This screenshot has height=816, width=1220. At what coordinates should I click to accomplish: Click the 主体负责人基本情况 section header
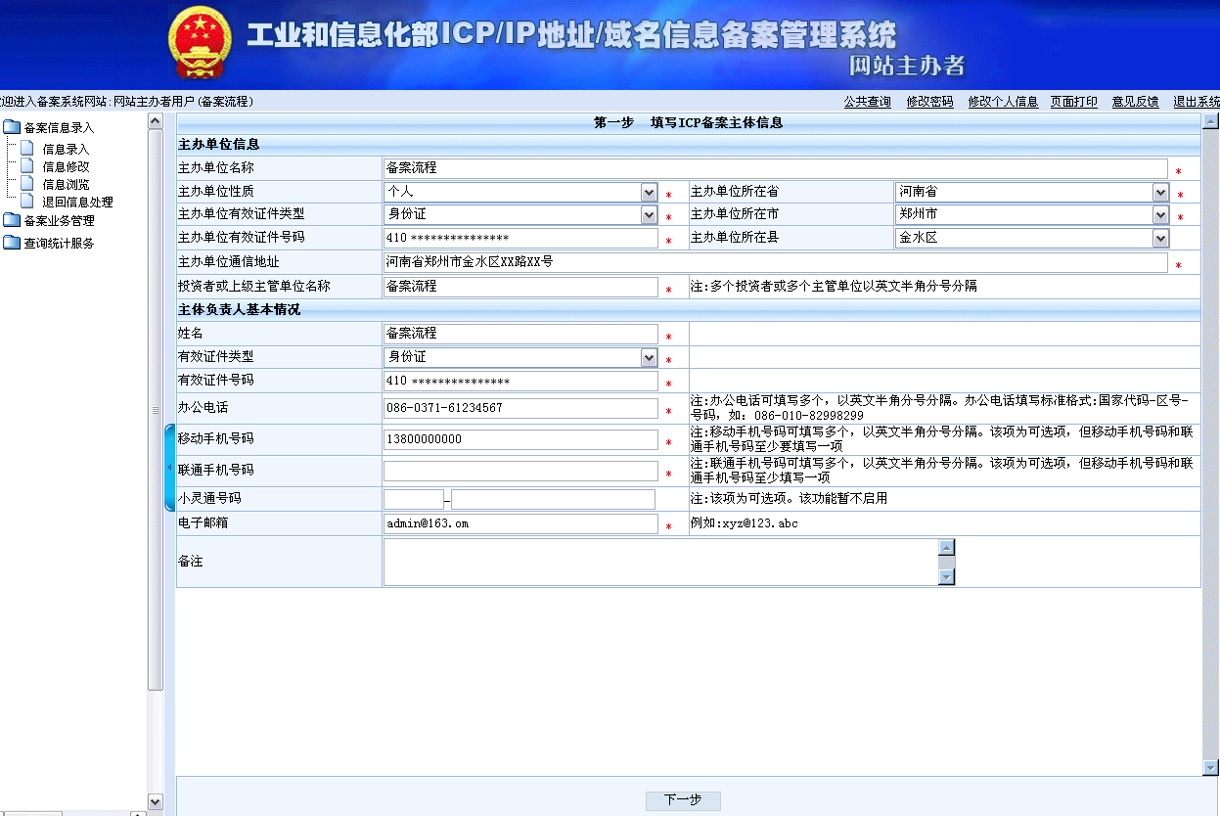(239, 310)
